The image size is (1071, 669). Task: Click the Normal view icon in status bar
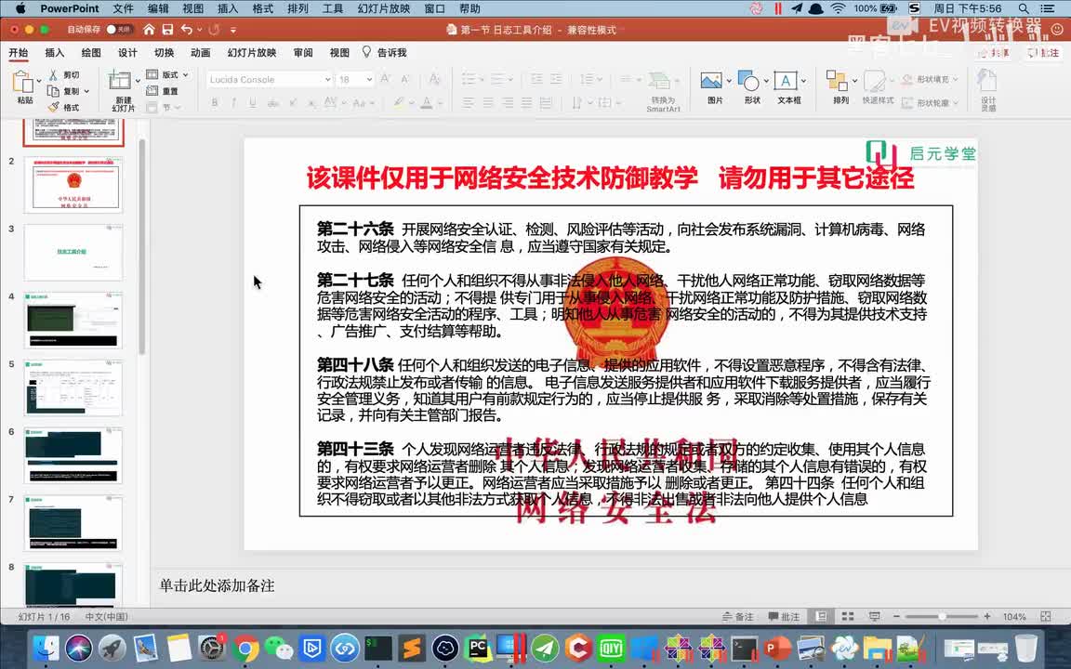click(821, 616)
